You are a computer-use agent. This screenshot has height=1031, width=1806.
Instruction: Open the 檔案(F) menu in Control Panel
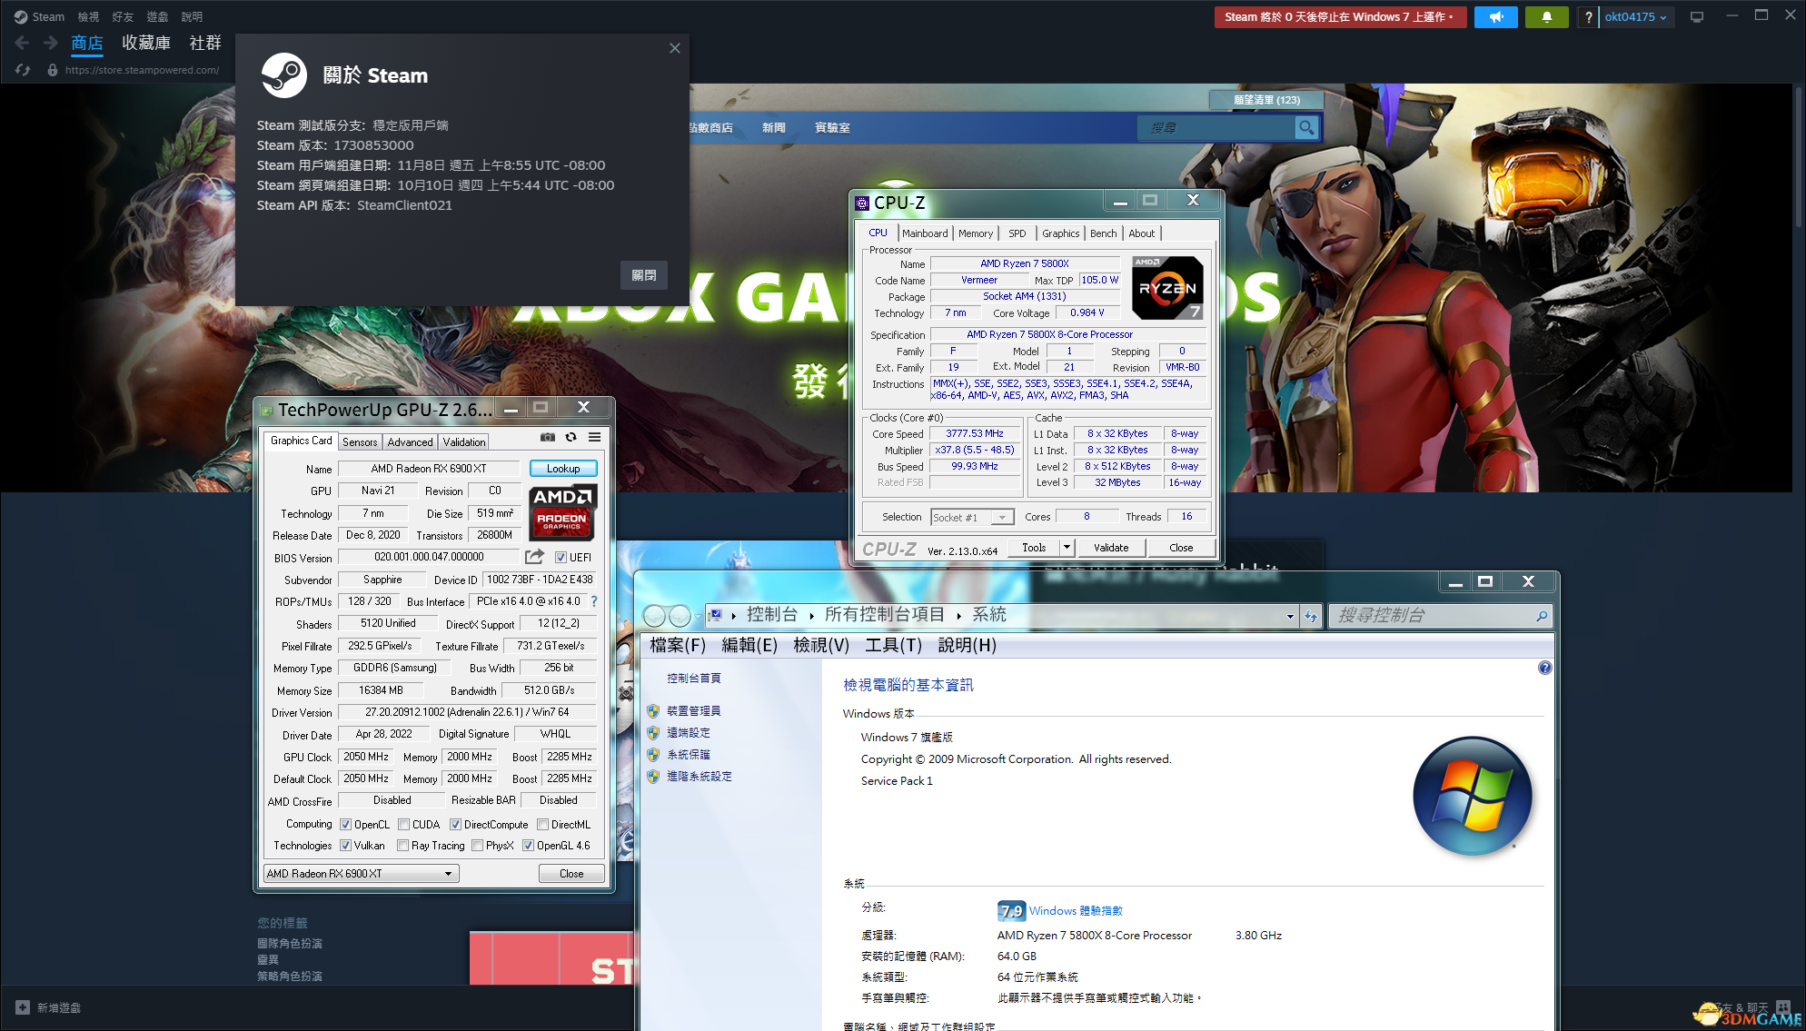(678, 645)
